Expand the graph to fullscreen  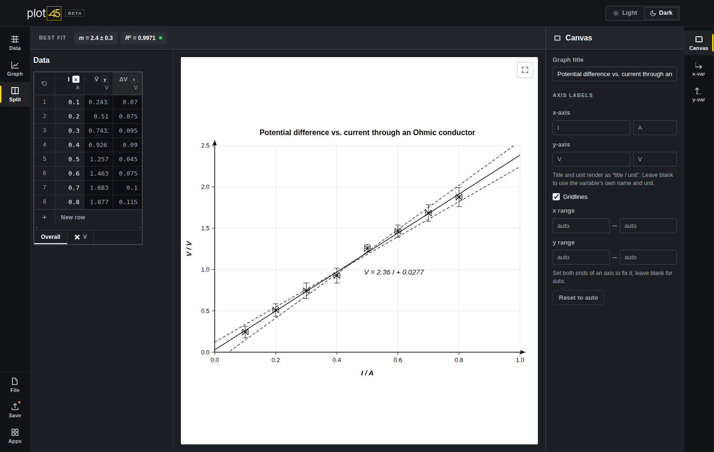tap(525, 70)
